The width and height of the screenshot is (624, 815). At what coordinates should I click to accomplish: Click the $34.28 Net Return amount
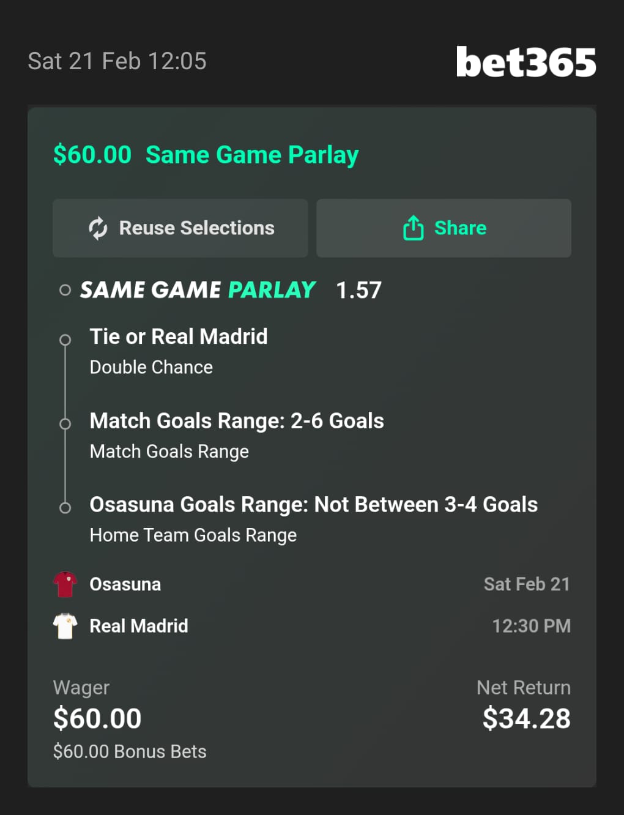526,718
